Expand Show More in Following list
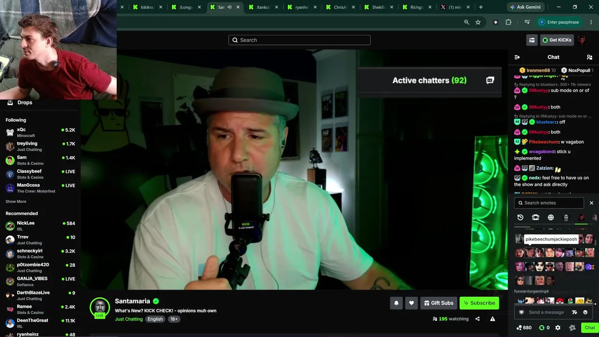This screenshot has width=599, height=337. point(16,202)
